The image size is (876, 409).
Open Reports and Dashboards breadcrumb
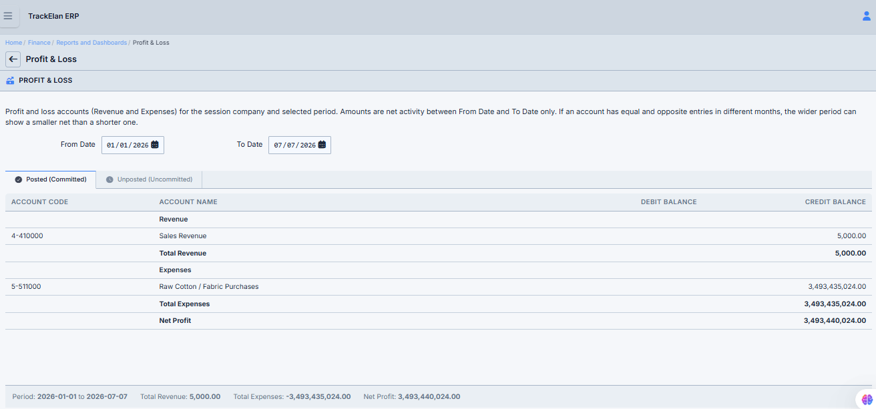coord(91,43)
